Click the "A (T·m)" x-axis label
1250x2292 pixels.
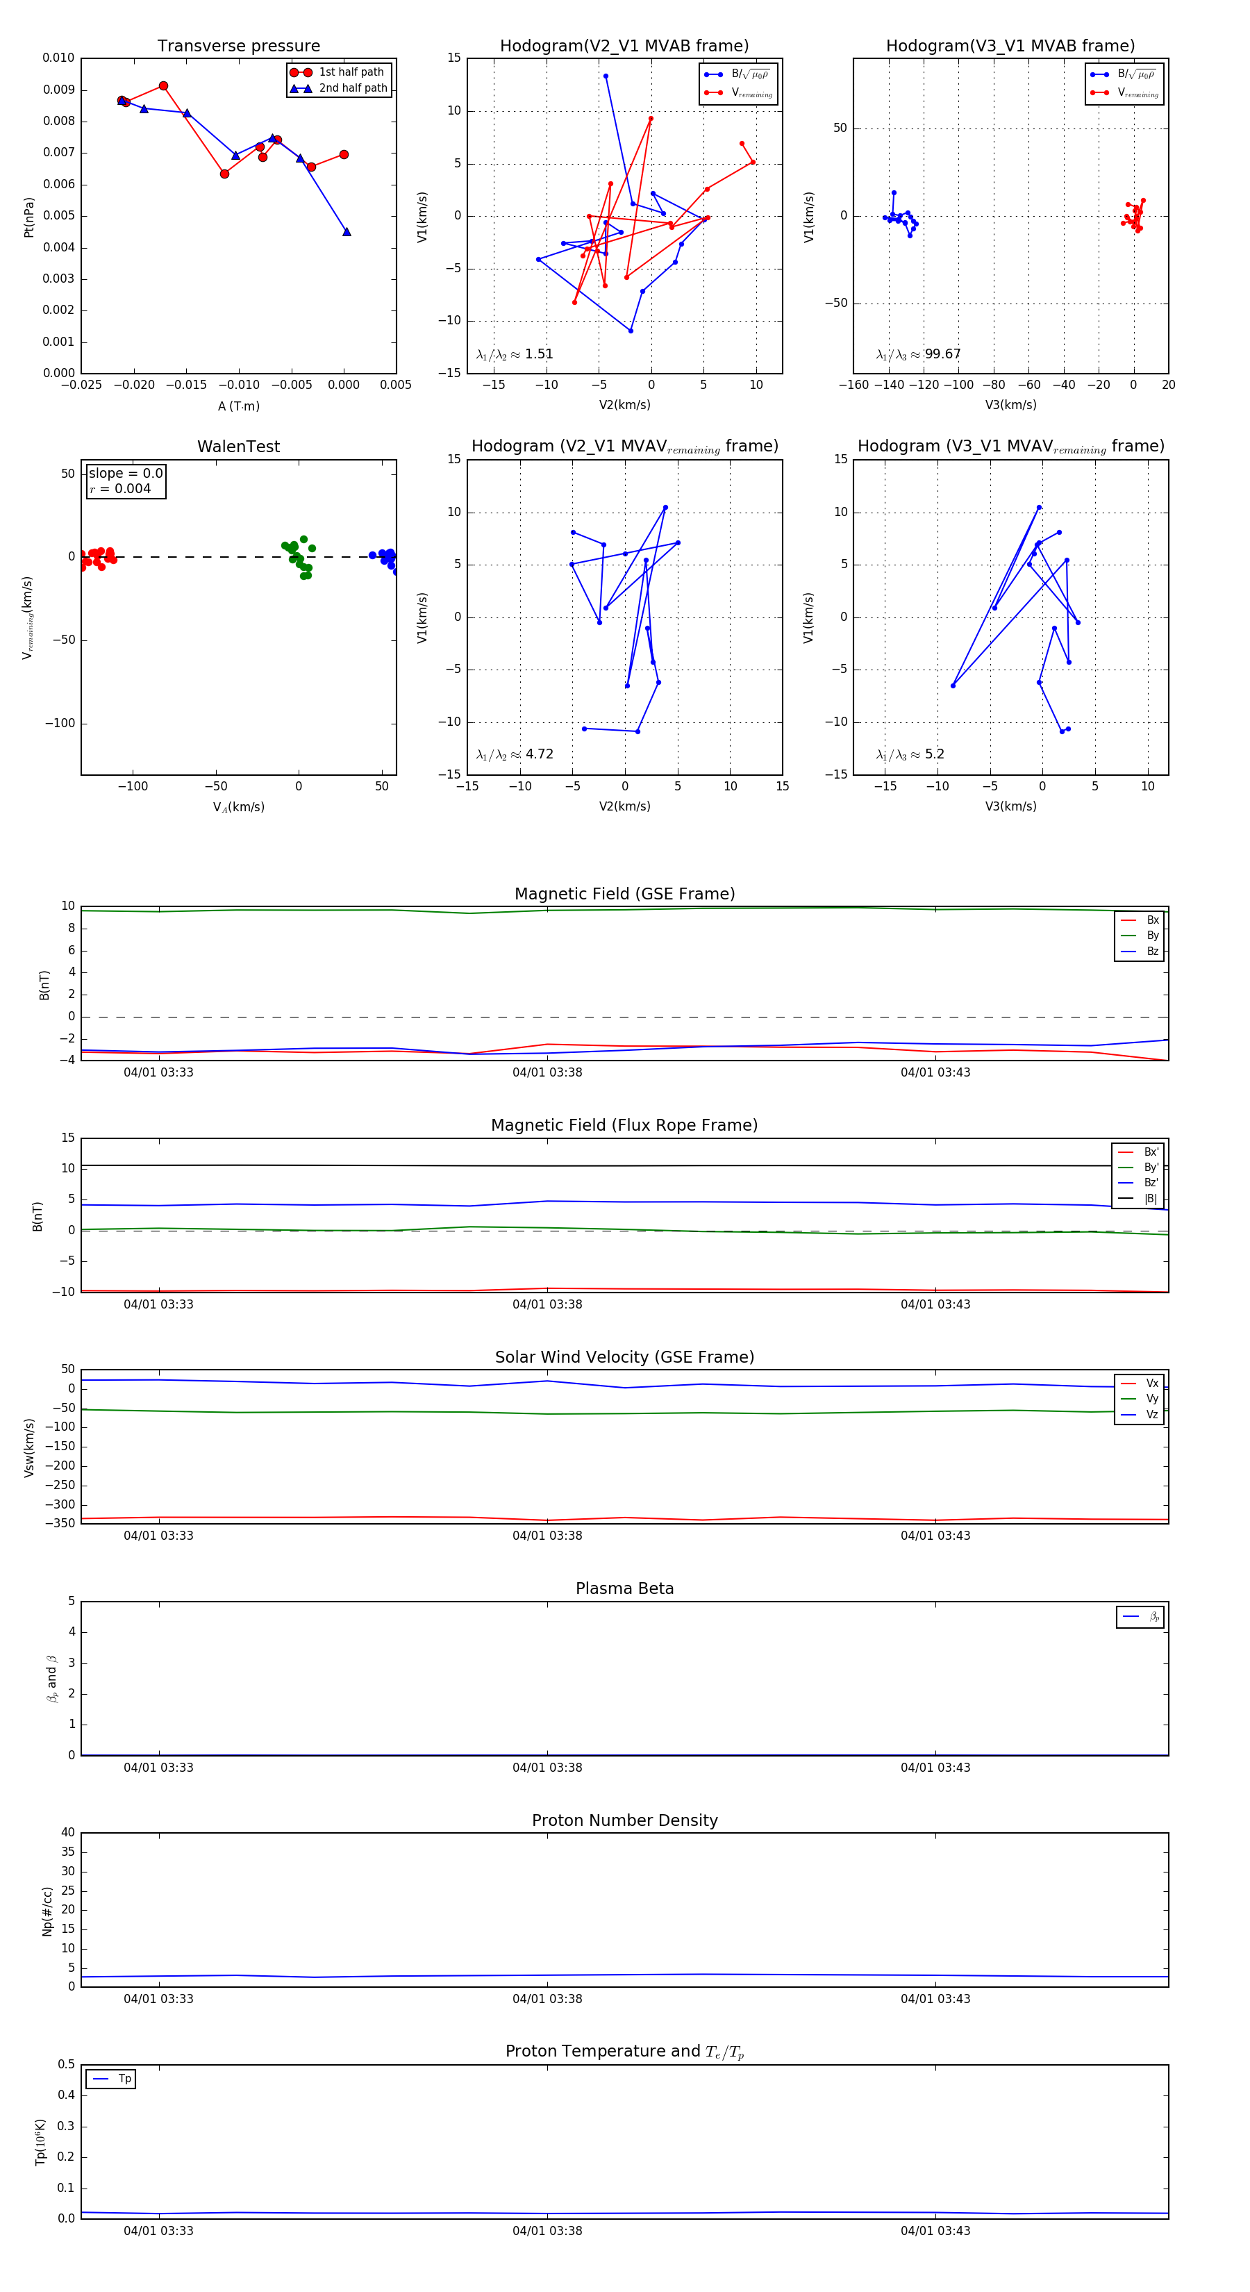(238, 406)
